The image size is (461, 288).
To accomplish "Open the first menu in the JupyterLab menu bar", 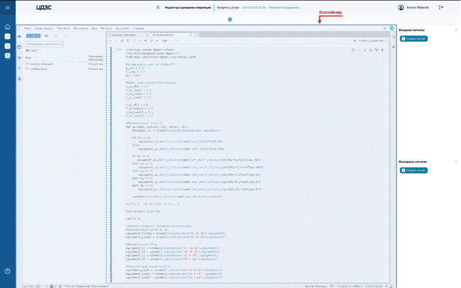I will (28, 28).
